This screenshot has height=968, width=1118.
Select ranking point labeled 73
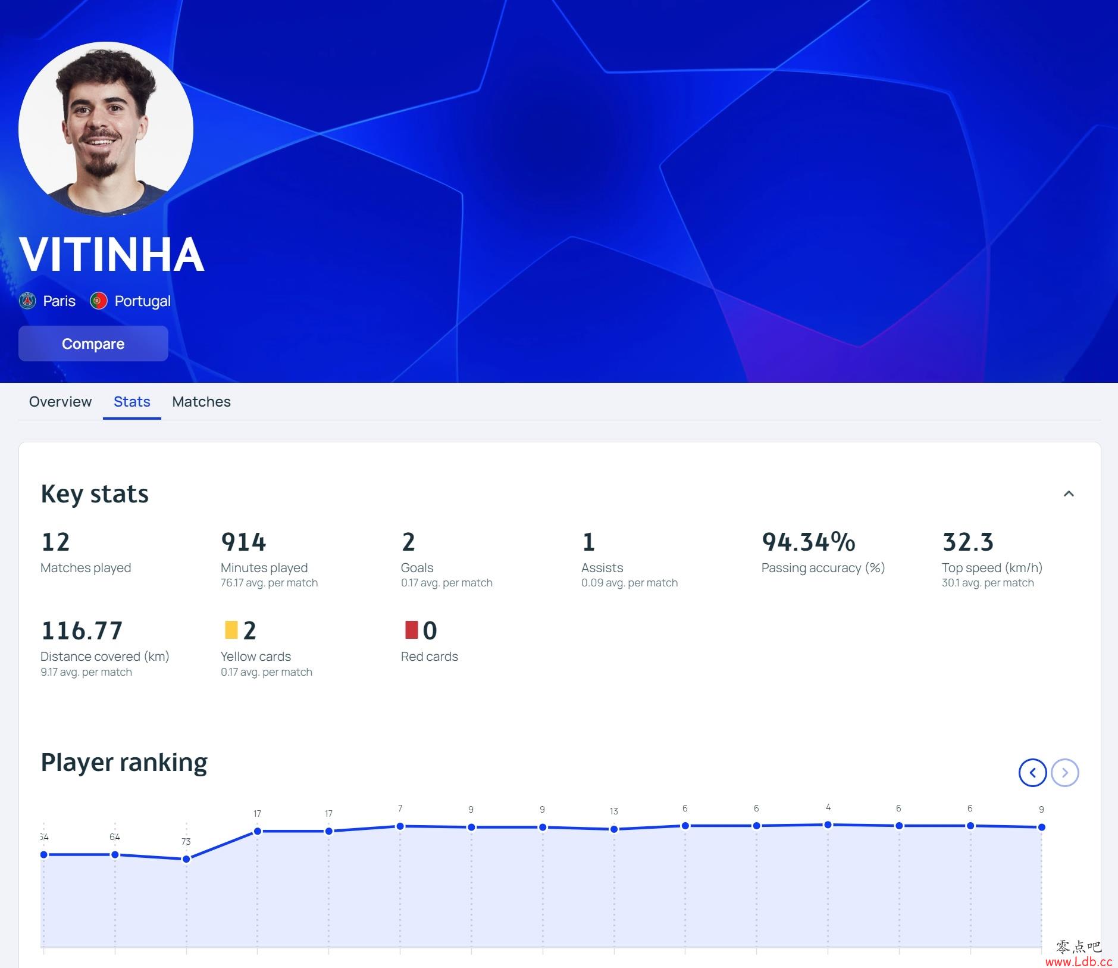point(186,859)
